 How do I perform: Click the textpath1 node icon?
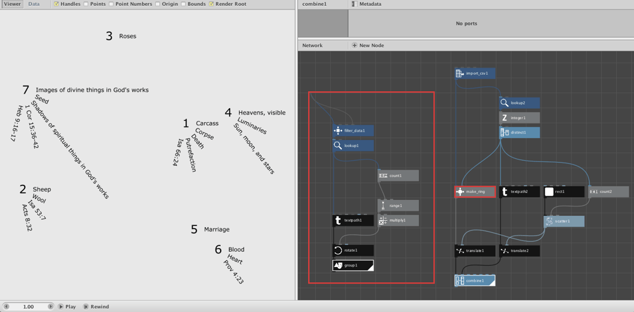[338, 220]
